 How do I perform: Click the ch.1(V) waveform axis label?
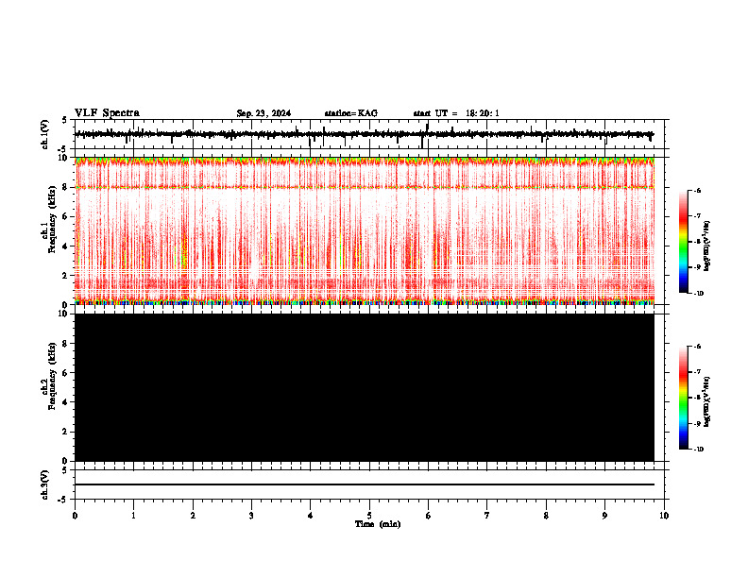(x=45, y=134)
